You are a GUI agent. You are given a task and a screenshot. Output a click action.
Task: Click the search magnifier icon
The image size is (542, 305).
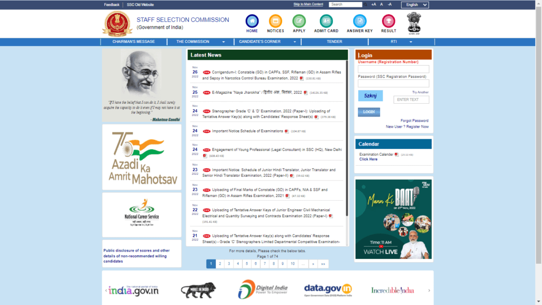pos(365,4)
